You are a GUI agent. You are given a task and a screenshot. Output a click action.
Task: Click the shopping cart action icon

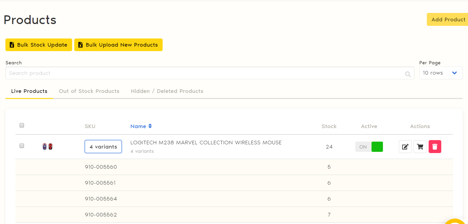(420, 147)
